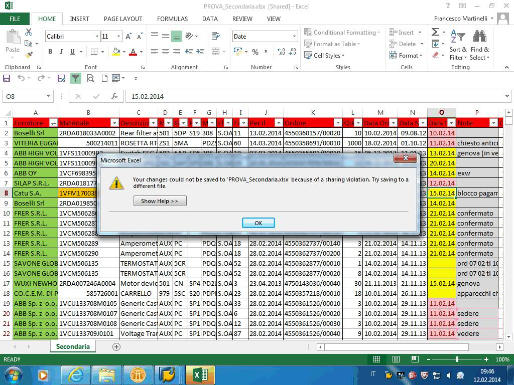Click the Increase Font Size icon

pos(129,37)
